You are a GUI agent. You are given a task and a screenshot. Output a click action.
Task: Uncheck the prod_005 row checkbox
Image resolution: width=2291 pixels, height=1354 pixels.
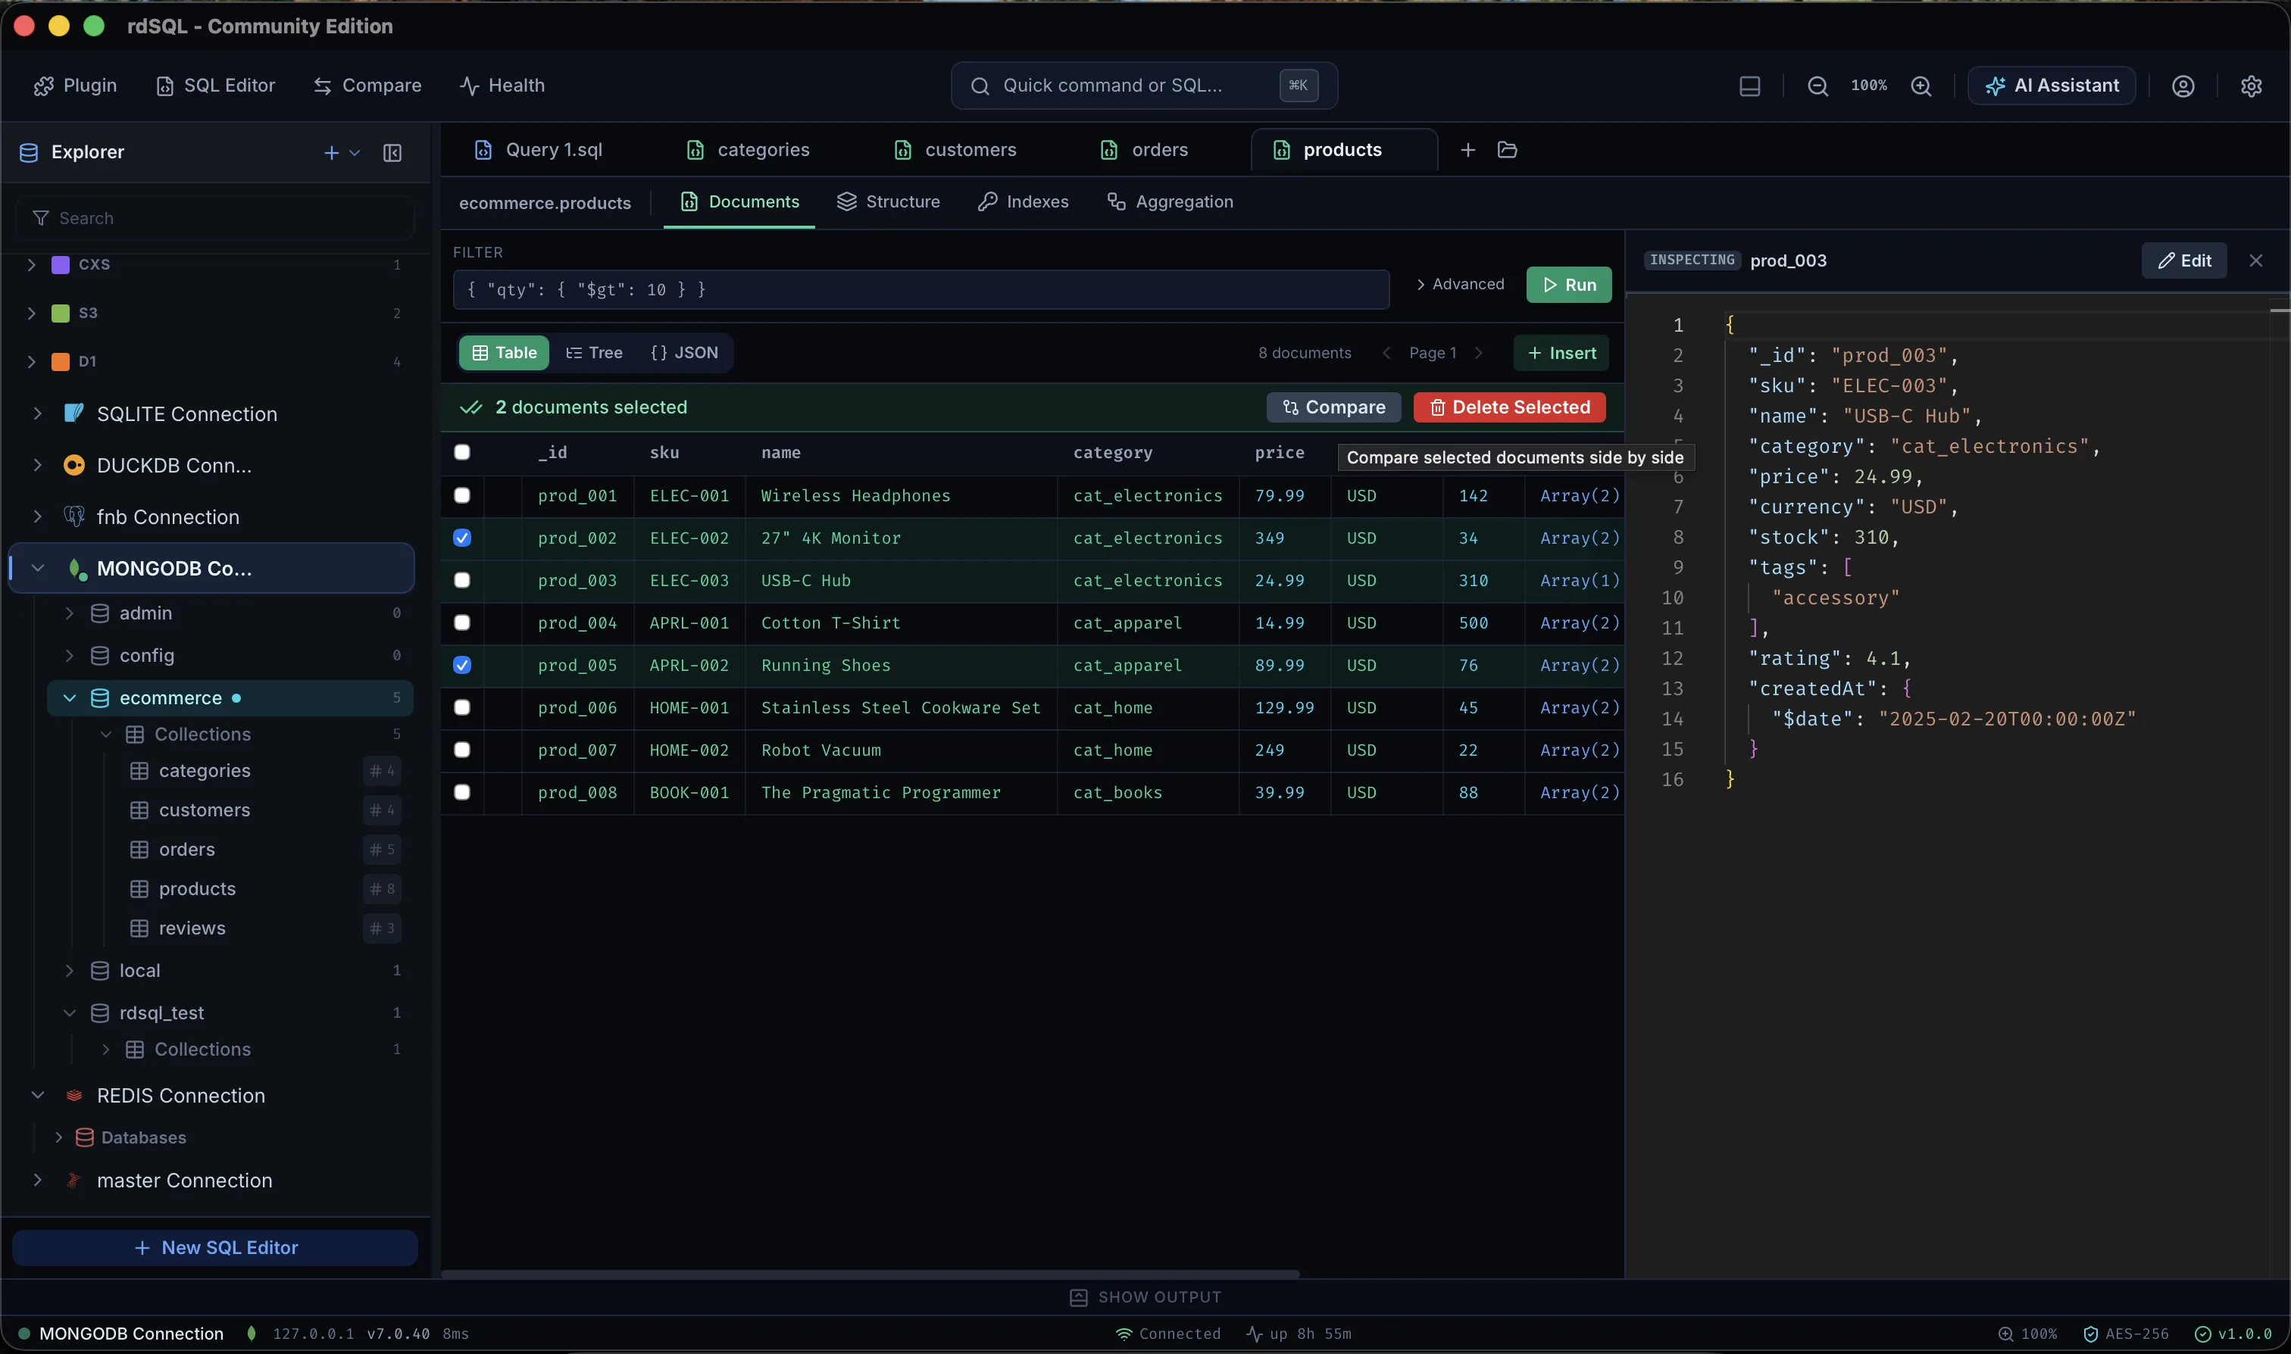[x=462, y=665]
